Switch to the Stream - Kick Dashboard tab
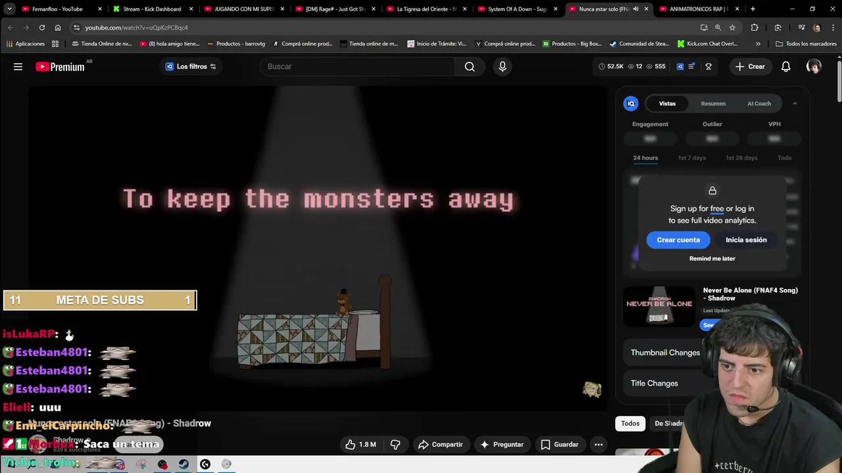This screenshot has height=473, width=842. (x=152, y=9)
